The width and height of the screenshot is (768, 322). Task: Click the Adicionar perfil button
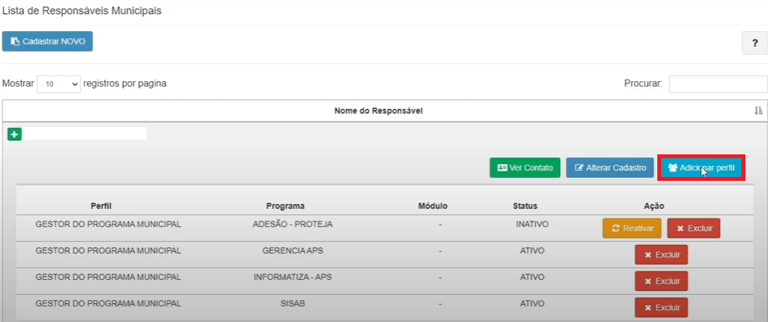pos(701,168)
